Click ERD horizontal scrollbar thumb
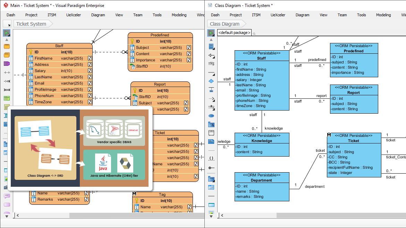This screenshot has width=406, height=228. coord(137,215)
